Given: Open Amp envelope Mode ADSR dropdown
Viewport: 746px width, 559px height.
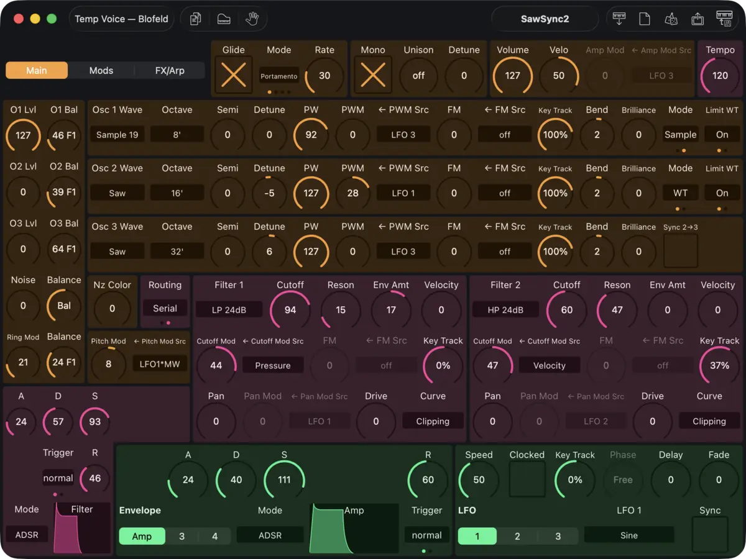Looking at the screenshot, I should 270,535.
